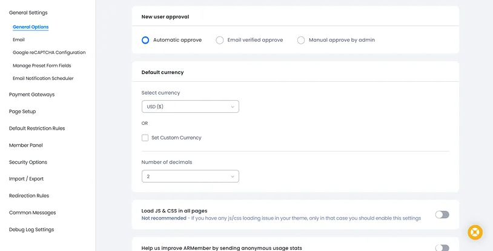493x251 pixels.
Task: Open the orange help lifebuoy icon
Action: point(475,232)
